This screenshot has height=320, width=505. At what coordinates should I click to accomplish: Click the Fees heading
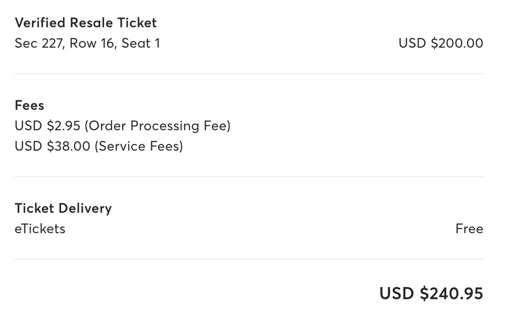pos(29,106)
